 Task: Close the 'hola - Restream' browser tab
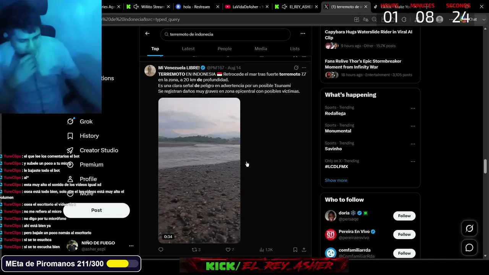click(218, 7)
